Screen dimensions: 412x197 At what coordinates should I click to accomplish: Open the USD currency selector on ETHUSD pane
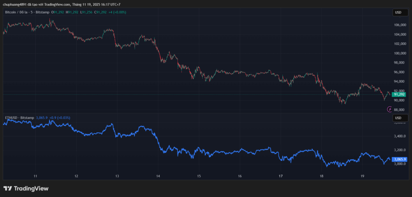pos(398,118)
